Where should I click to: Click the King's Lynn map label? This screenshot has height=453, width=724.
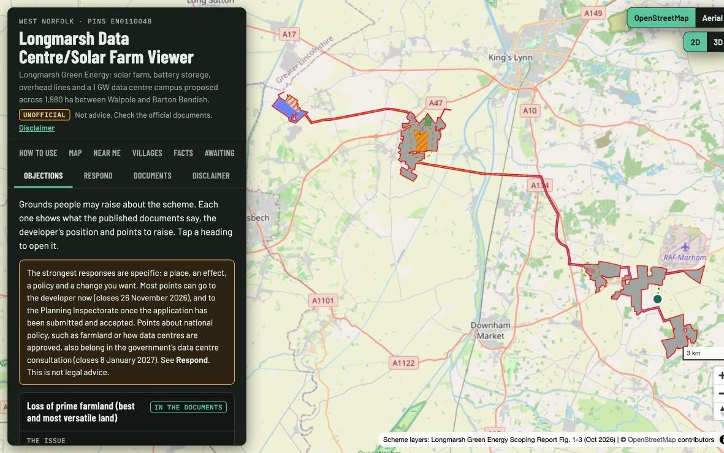point(510,58)
